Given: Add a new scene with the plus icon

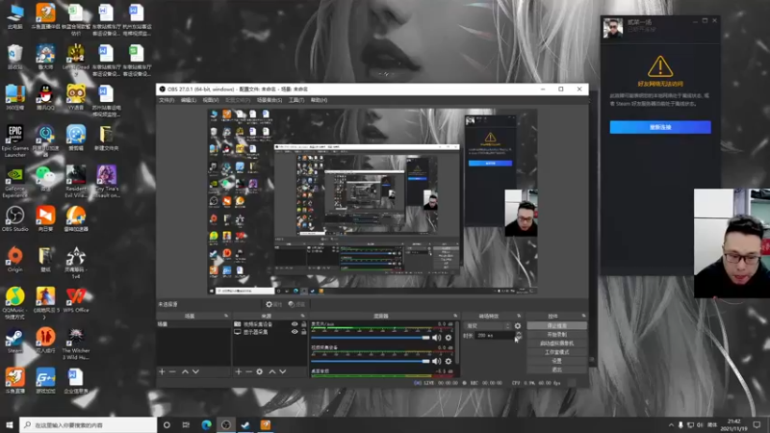Looking at the screenshot, I should [x=162, y=371].
